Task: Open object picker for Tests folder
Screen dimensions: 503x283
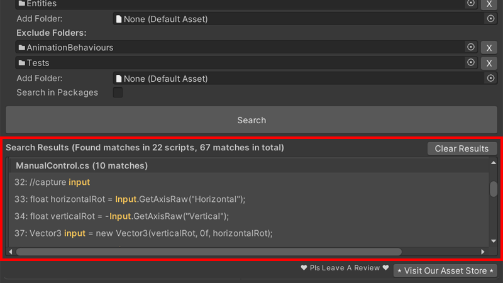Action: point(470,62)
